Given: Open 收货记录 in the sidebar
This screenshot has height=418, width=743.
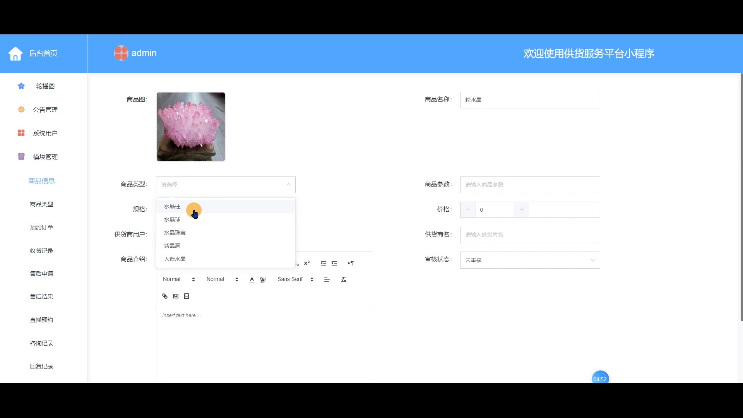Looking at the screenshot, I should tap(42, 250).
